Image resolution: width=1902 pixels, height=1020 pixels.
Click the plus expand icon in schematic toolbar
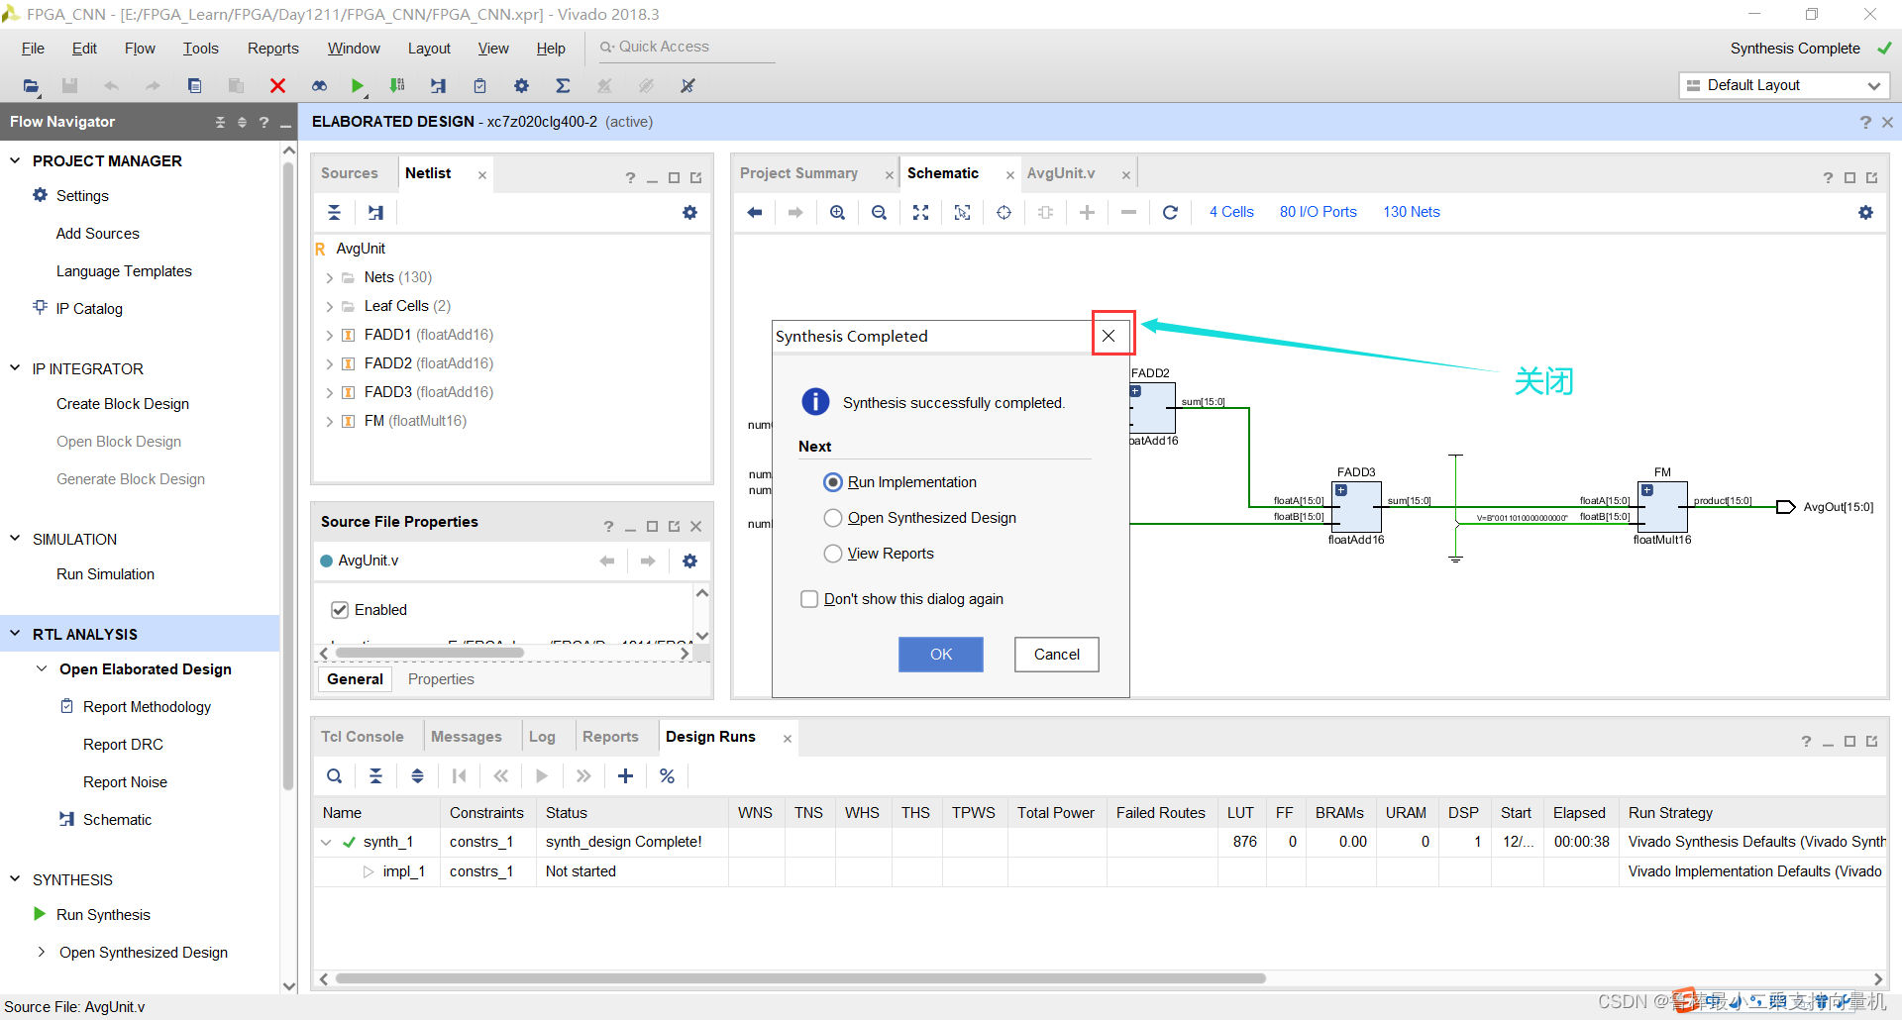point(1087,212)
